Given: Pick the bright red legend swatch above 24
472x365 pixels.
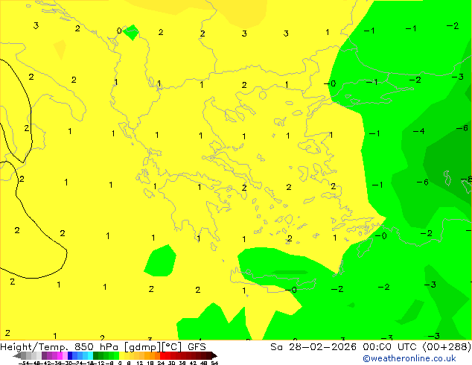Looking at the screenshot, I should [162, 356].
